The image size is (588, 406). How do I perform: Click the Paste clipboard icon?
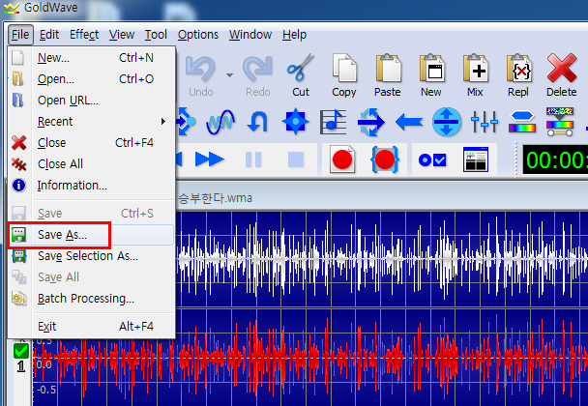[388, 75]
